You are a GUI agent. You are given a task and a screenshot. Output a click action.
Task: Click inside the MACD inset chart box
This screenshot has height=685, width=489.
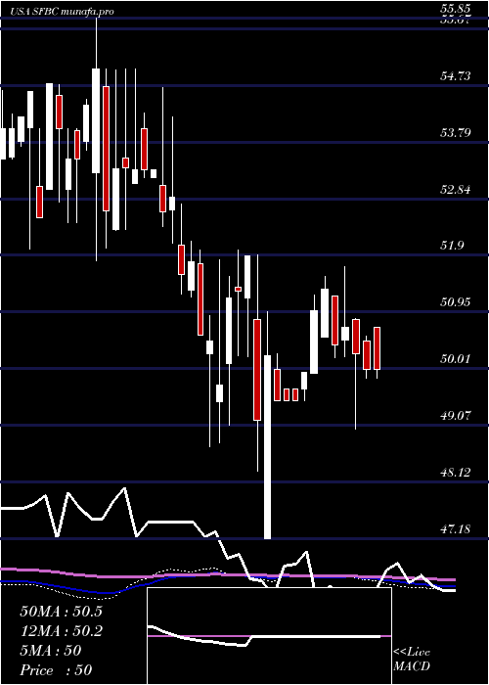click(269, 636)
